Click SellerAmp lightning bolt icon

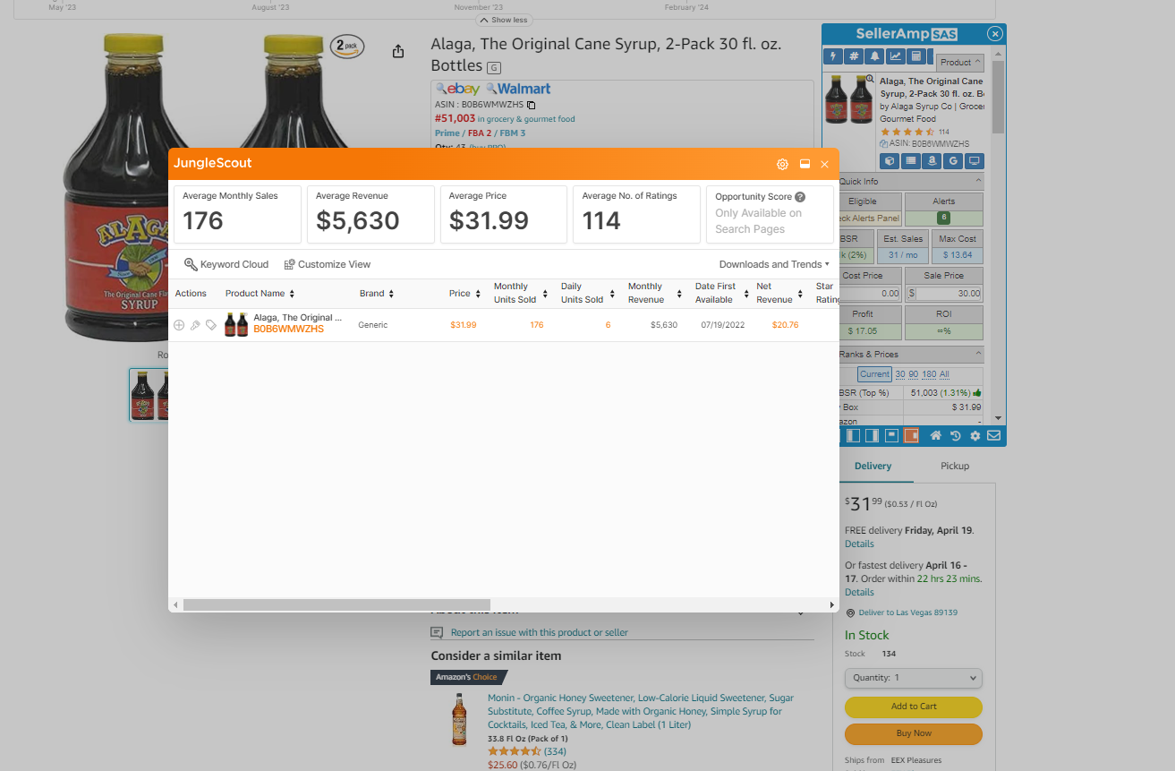(834, 56)
